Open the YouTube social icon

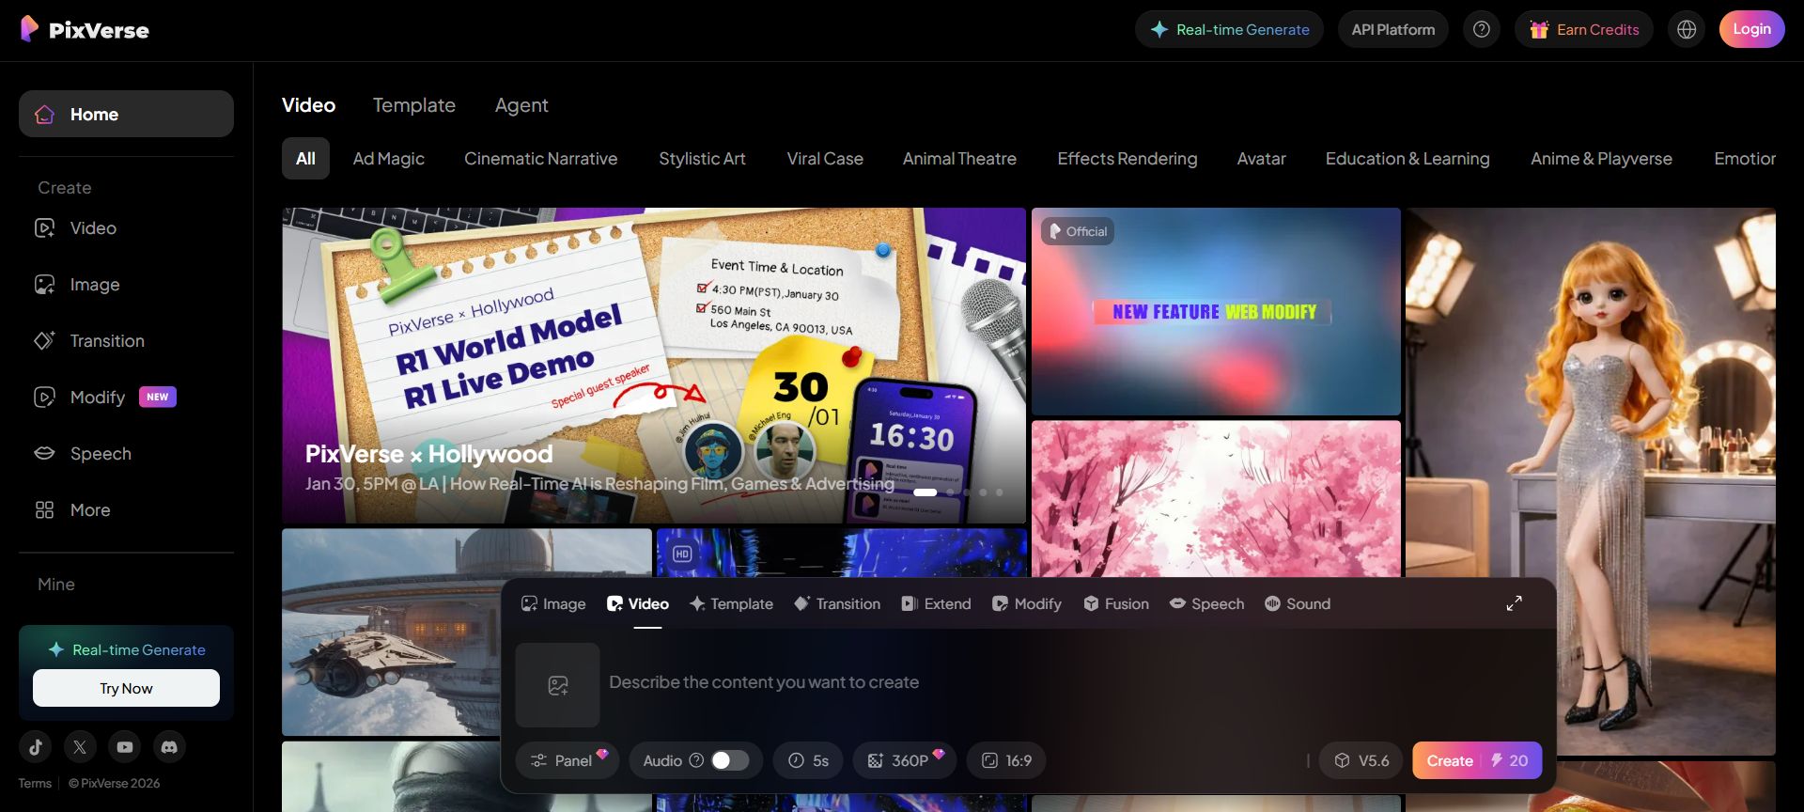coord(125,747)
